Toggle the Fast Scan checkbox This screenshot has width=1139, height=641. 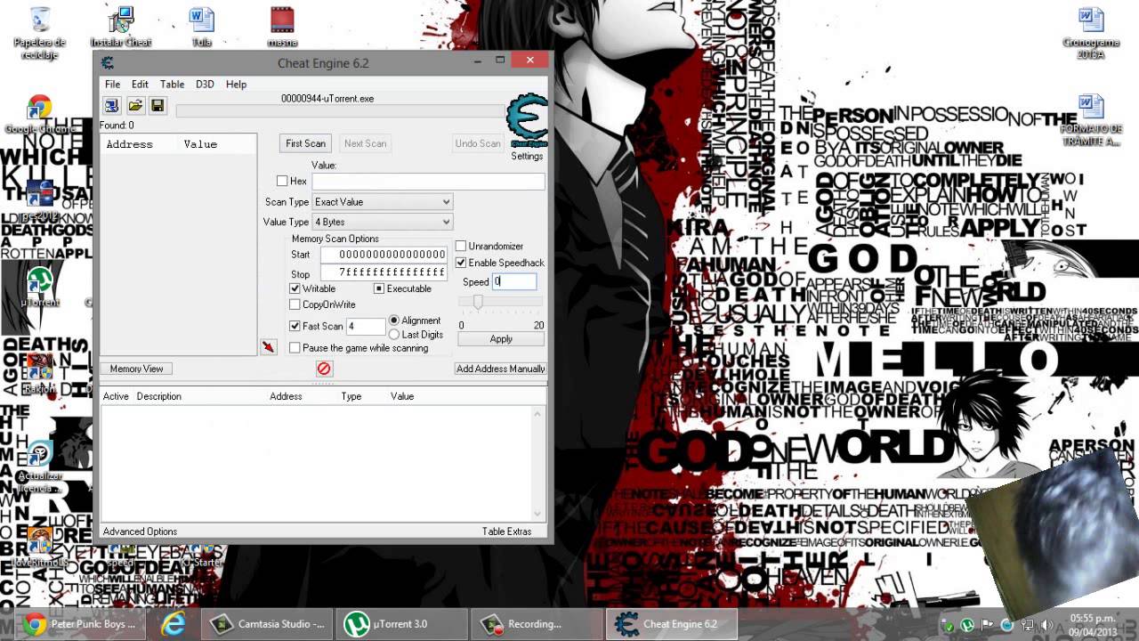(295, 326)
